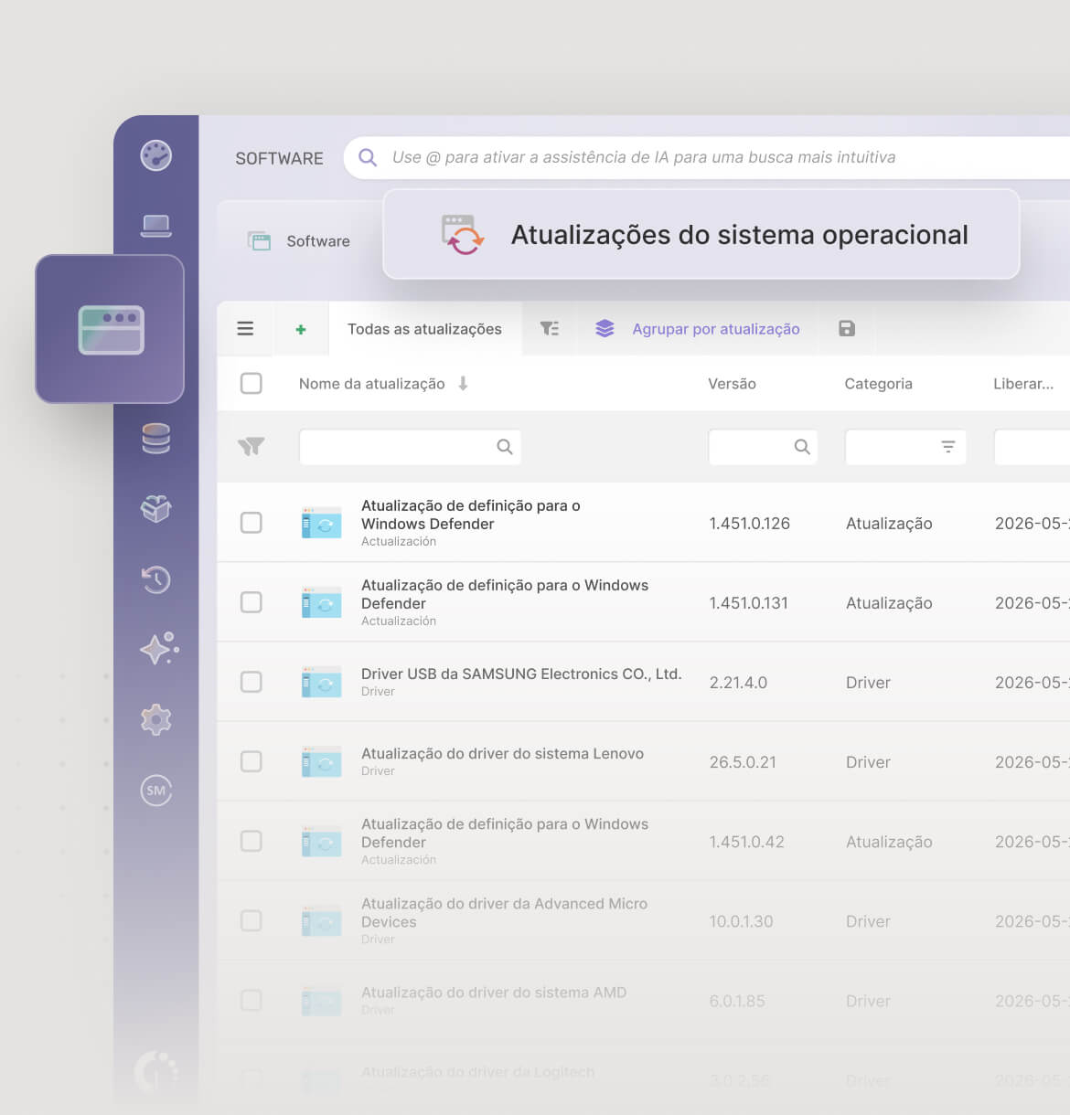1070x1115 pixels.
Task: Sort by the Liberar... column header
Action: click(1023, 384)
